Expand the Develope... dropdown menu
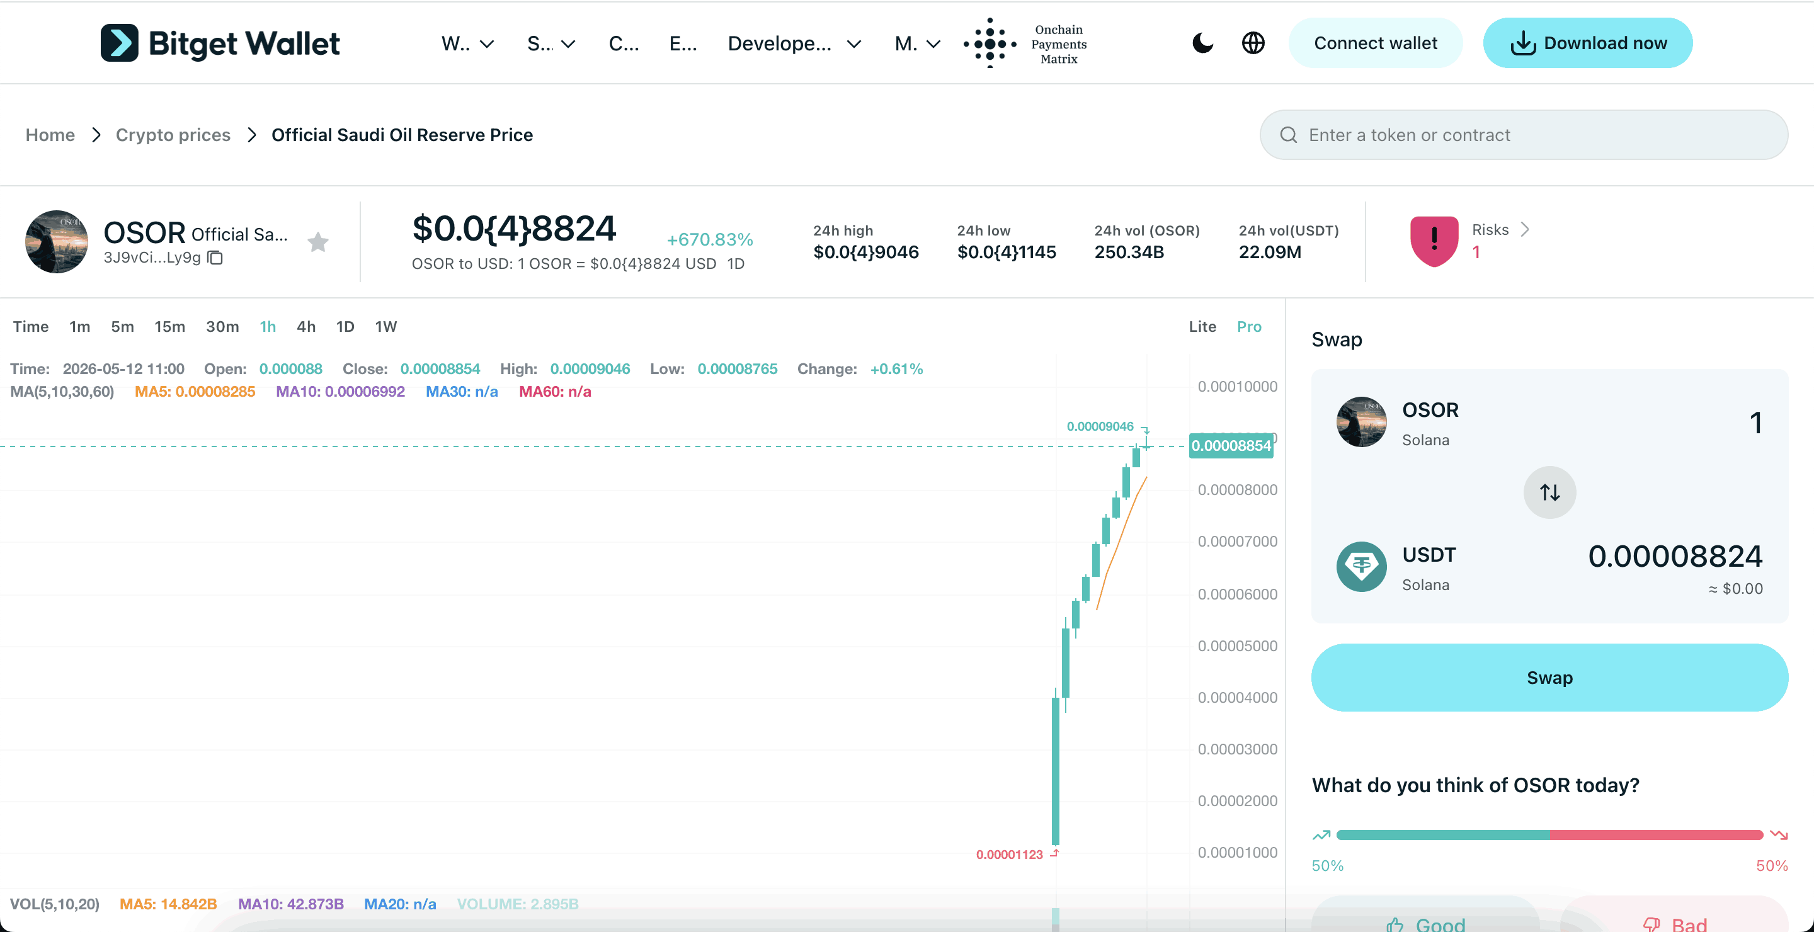1814x932 pixels. [794, 43]
